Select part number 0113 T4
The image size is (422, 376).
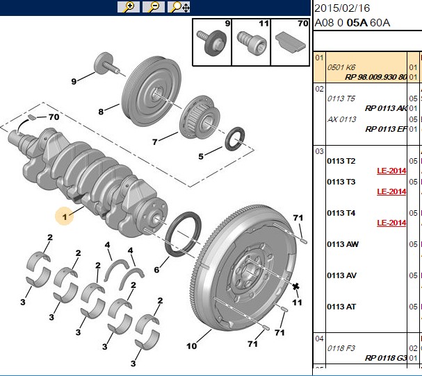tap(341, 213)
